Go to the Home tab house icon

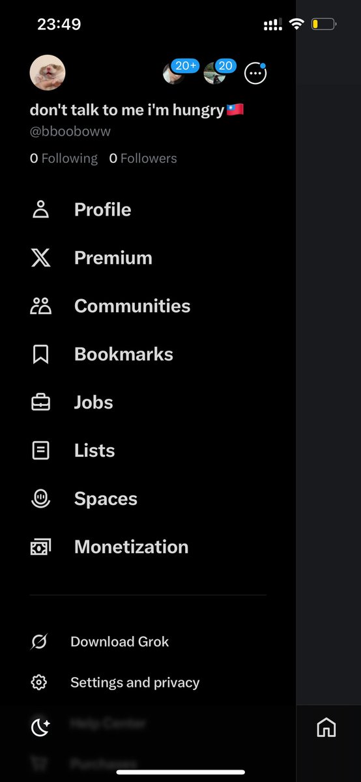click(x=326, y=727)
